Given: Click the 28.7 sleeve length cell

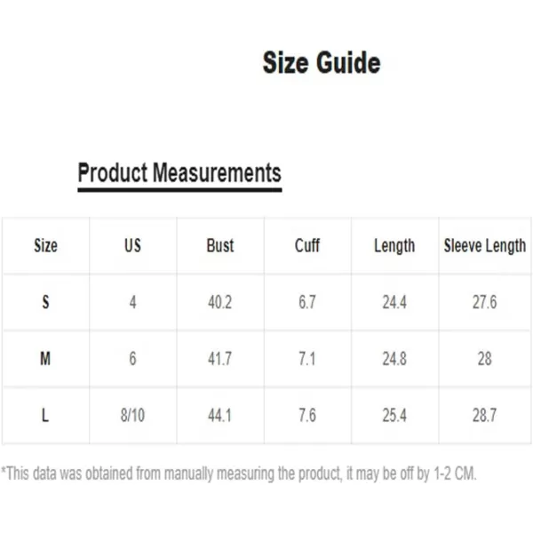Looking at the screenshot, I should pyautogui.click(x=485, y=415).
